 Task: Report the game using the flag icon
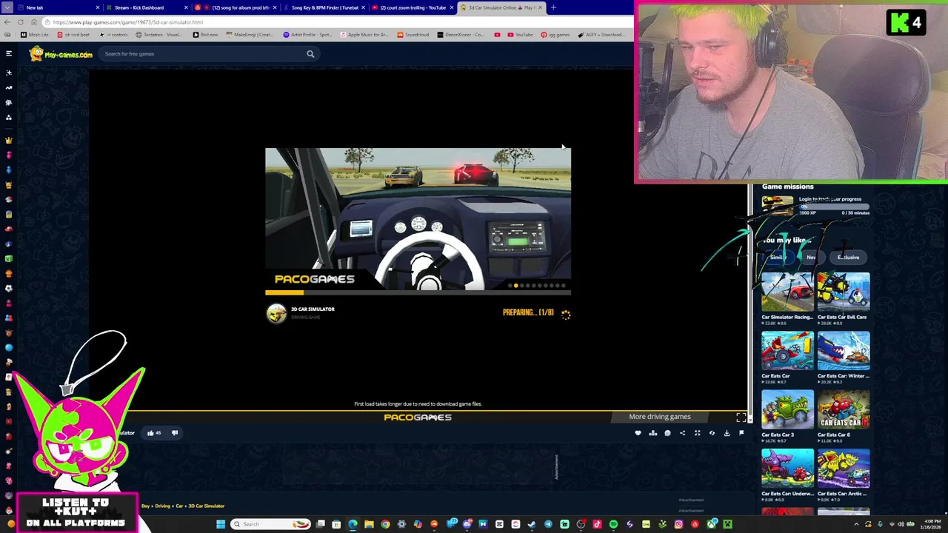tap(741, 433)
